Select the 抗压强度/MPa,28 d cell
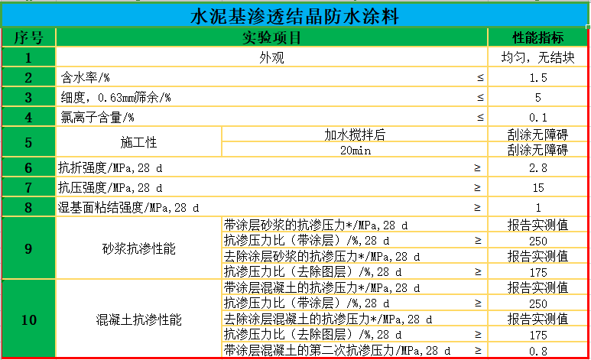 pos(271,187)
